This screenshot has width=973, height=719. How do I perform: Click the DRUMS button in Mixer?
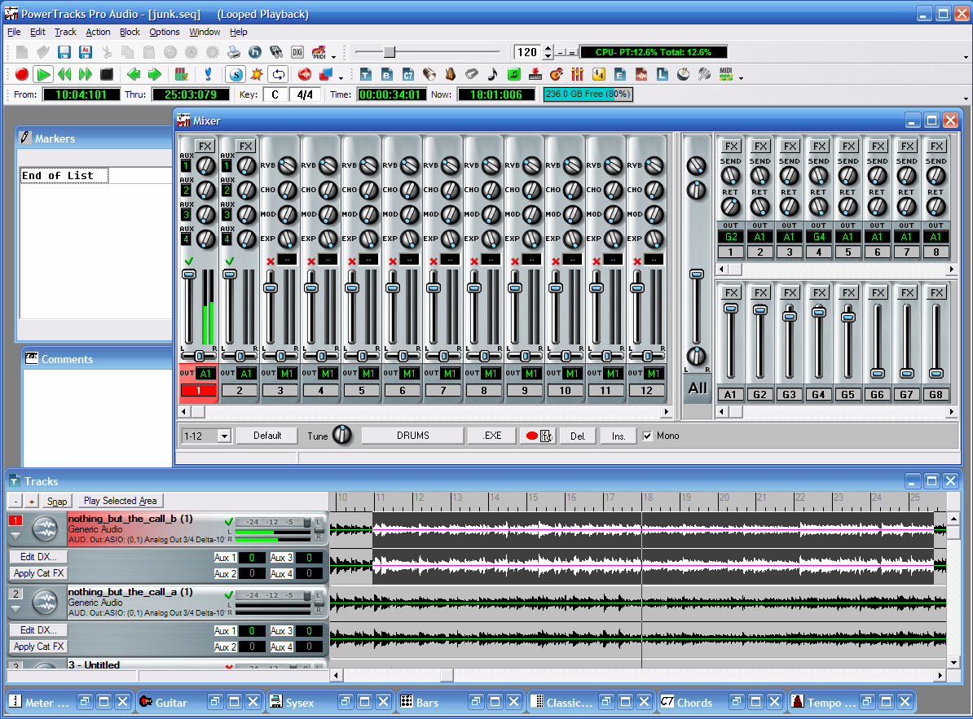point(413,436)
